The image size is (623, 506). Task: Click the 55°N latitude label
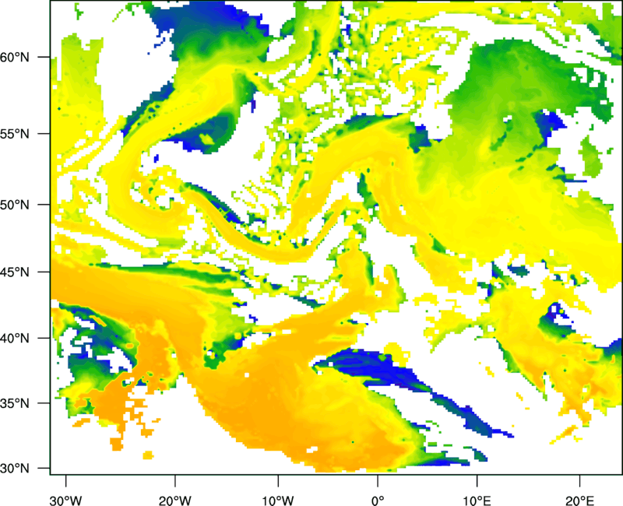tap(15, 134)
